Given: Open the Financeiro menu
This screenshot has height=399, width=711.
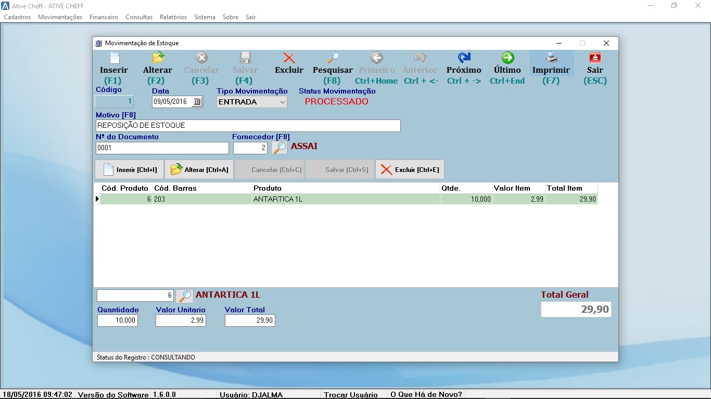Looking at the screenshot, I should [x=104, y=17].
